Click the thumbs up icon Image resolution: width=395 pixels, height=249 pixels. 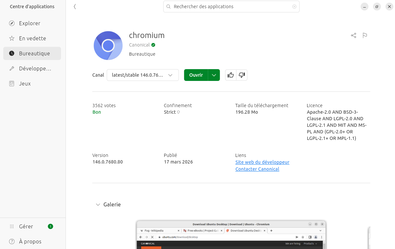tap(231, 75)
